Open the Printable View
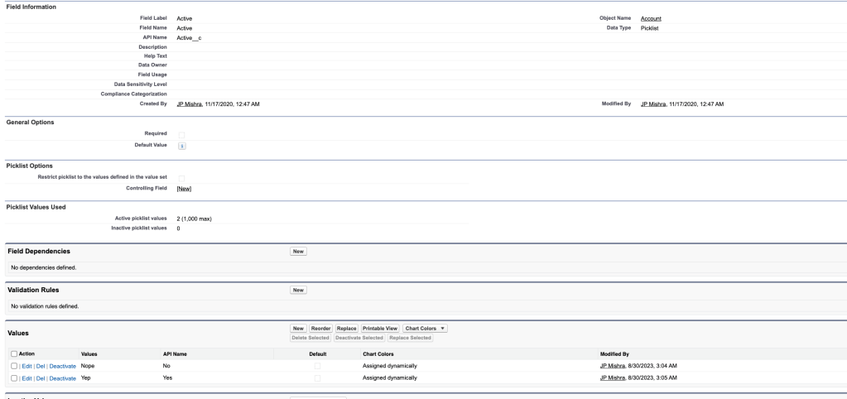This screenshot has height=399, width=847. tap(380, 329)
